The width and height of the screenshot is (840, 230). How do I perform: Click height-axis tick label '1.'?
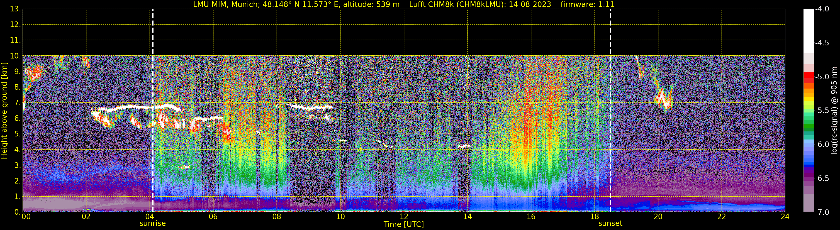(18, 196)
